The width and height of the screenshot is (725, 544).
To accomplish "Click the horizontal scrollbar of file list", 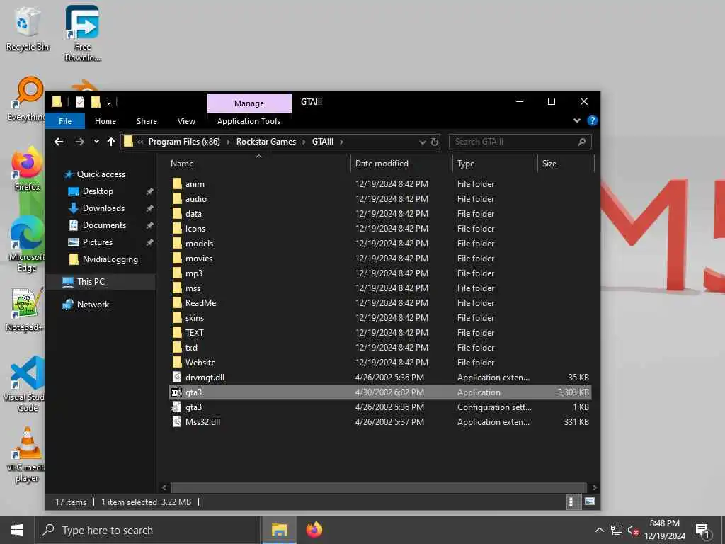I will (x=378, y=487).
